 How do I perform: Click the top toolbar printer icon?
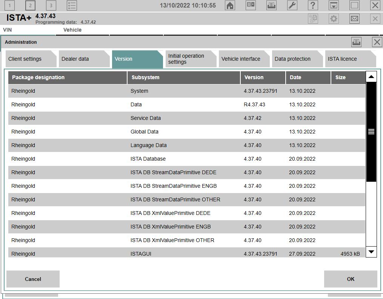coord(271,5)
